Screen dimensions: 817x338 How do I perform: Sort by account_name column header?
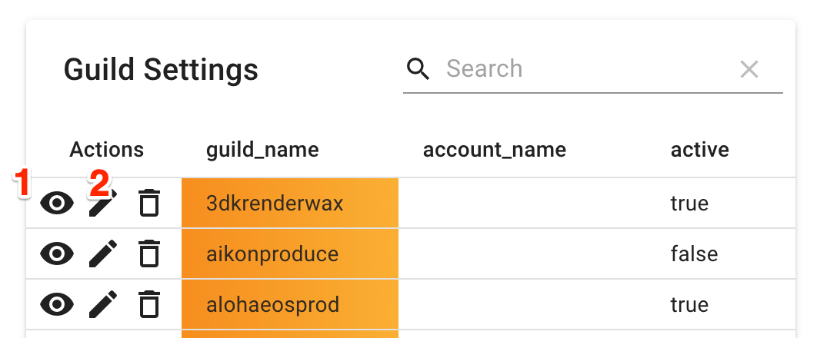[494, 149]
